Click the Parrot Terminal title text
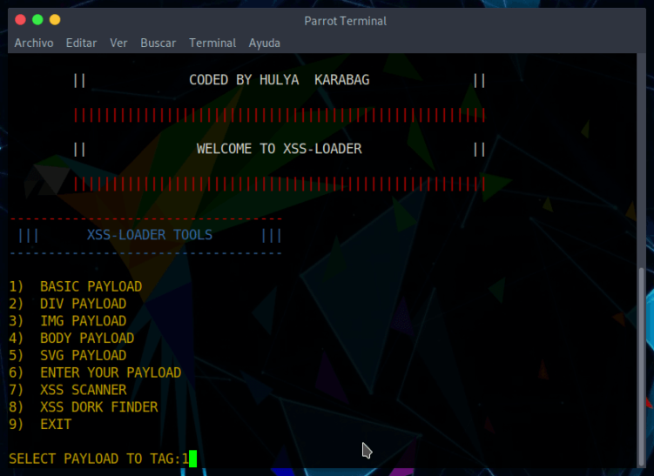The image size is (654, 476). click(x=346, y=21)
